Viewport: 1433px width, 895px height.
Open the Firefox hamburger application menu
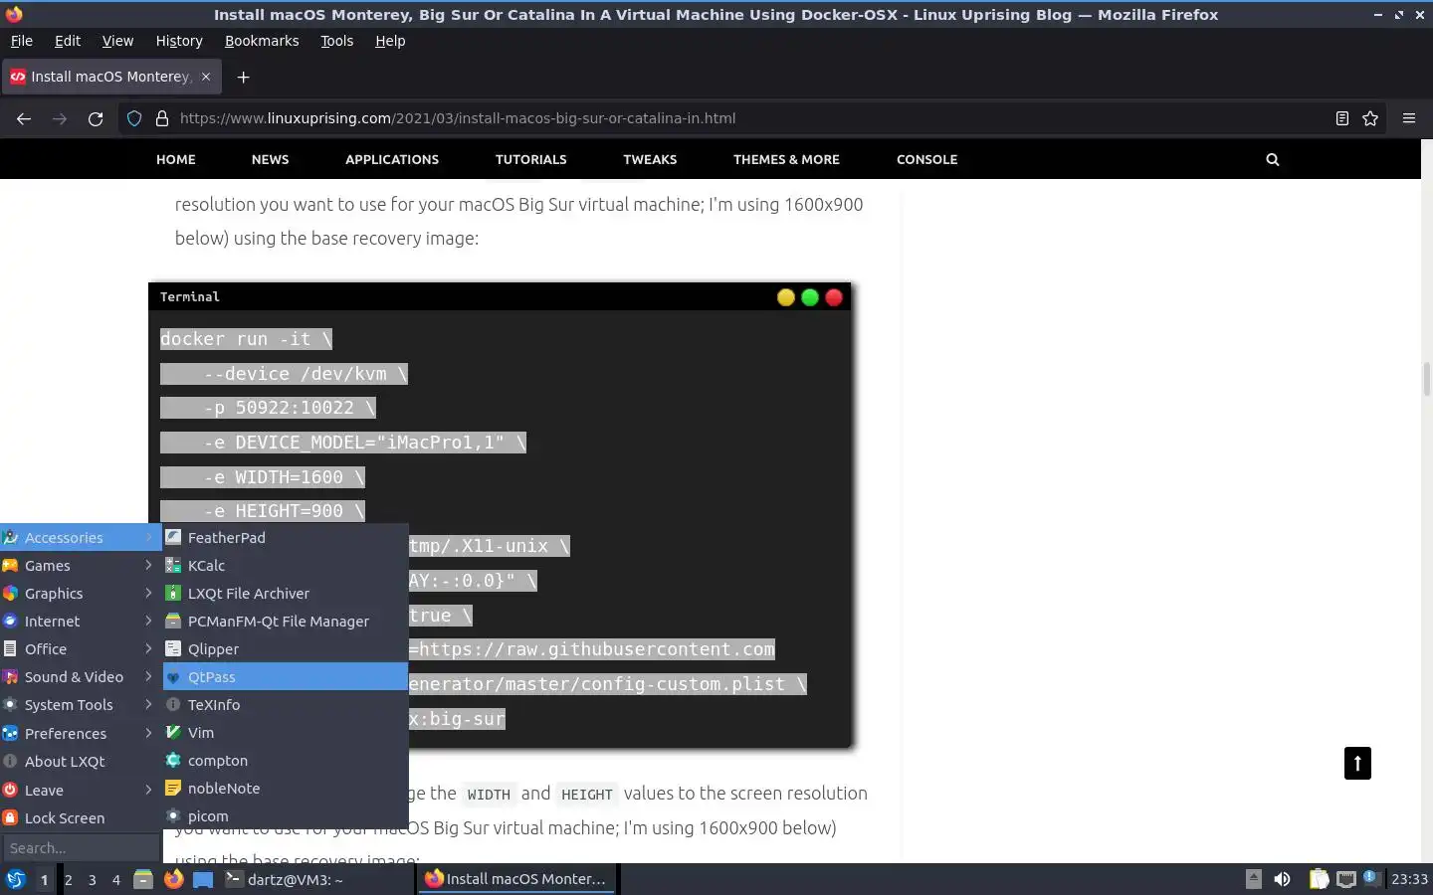click(x=1408, y=118)
